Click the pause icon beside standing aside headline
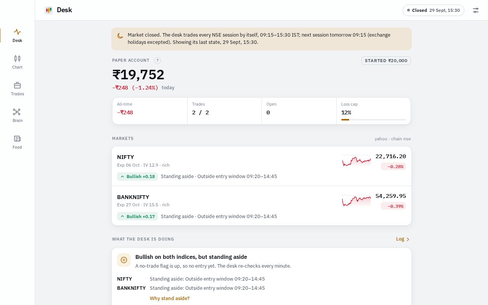Screen dimensions: 488x305 click(124, 260)
